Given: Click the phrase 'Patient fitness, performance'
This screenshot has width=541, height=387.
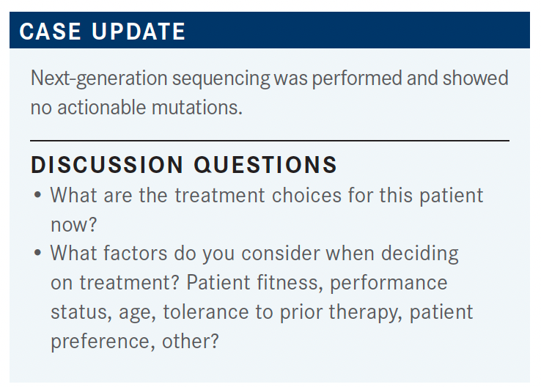Looking at the screenshot, I should coord(317,283).
